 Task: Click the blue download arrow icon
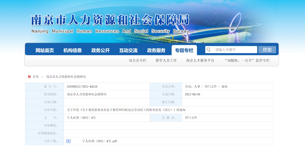68,141
